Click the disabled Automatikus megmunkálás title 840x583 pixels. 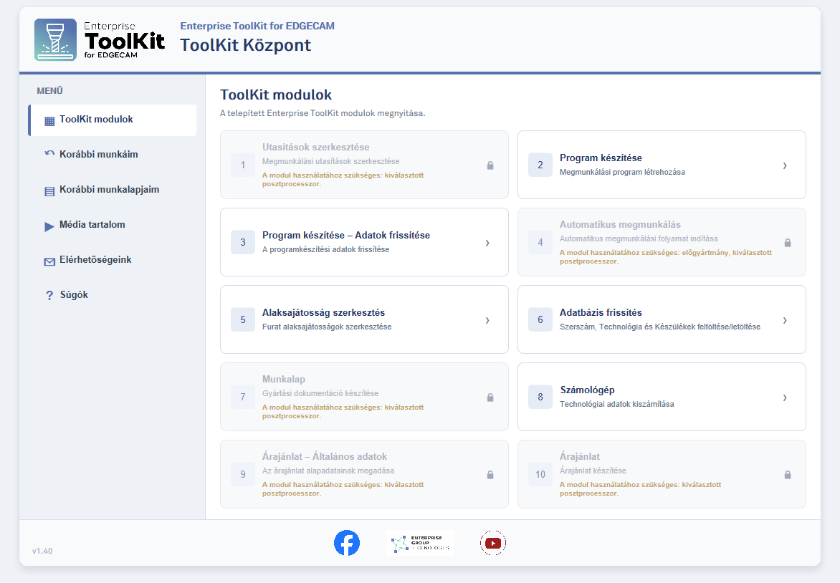tap(620, 225)
